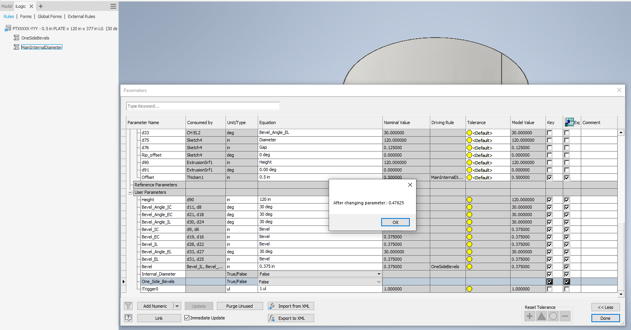Click the Type Keyword search field
The image size is (631, 330).
pos(203,106)
